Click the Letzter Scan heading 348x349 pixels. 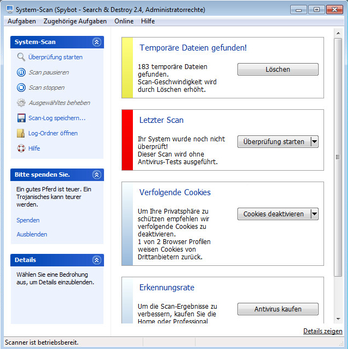[161, 120]
